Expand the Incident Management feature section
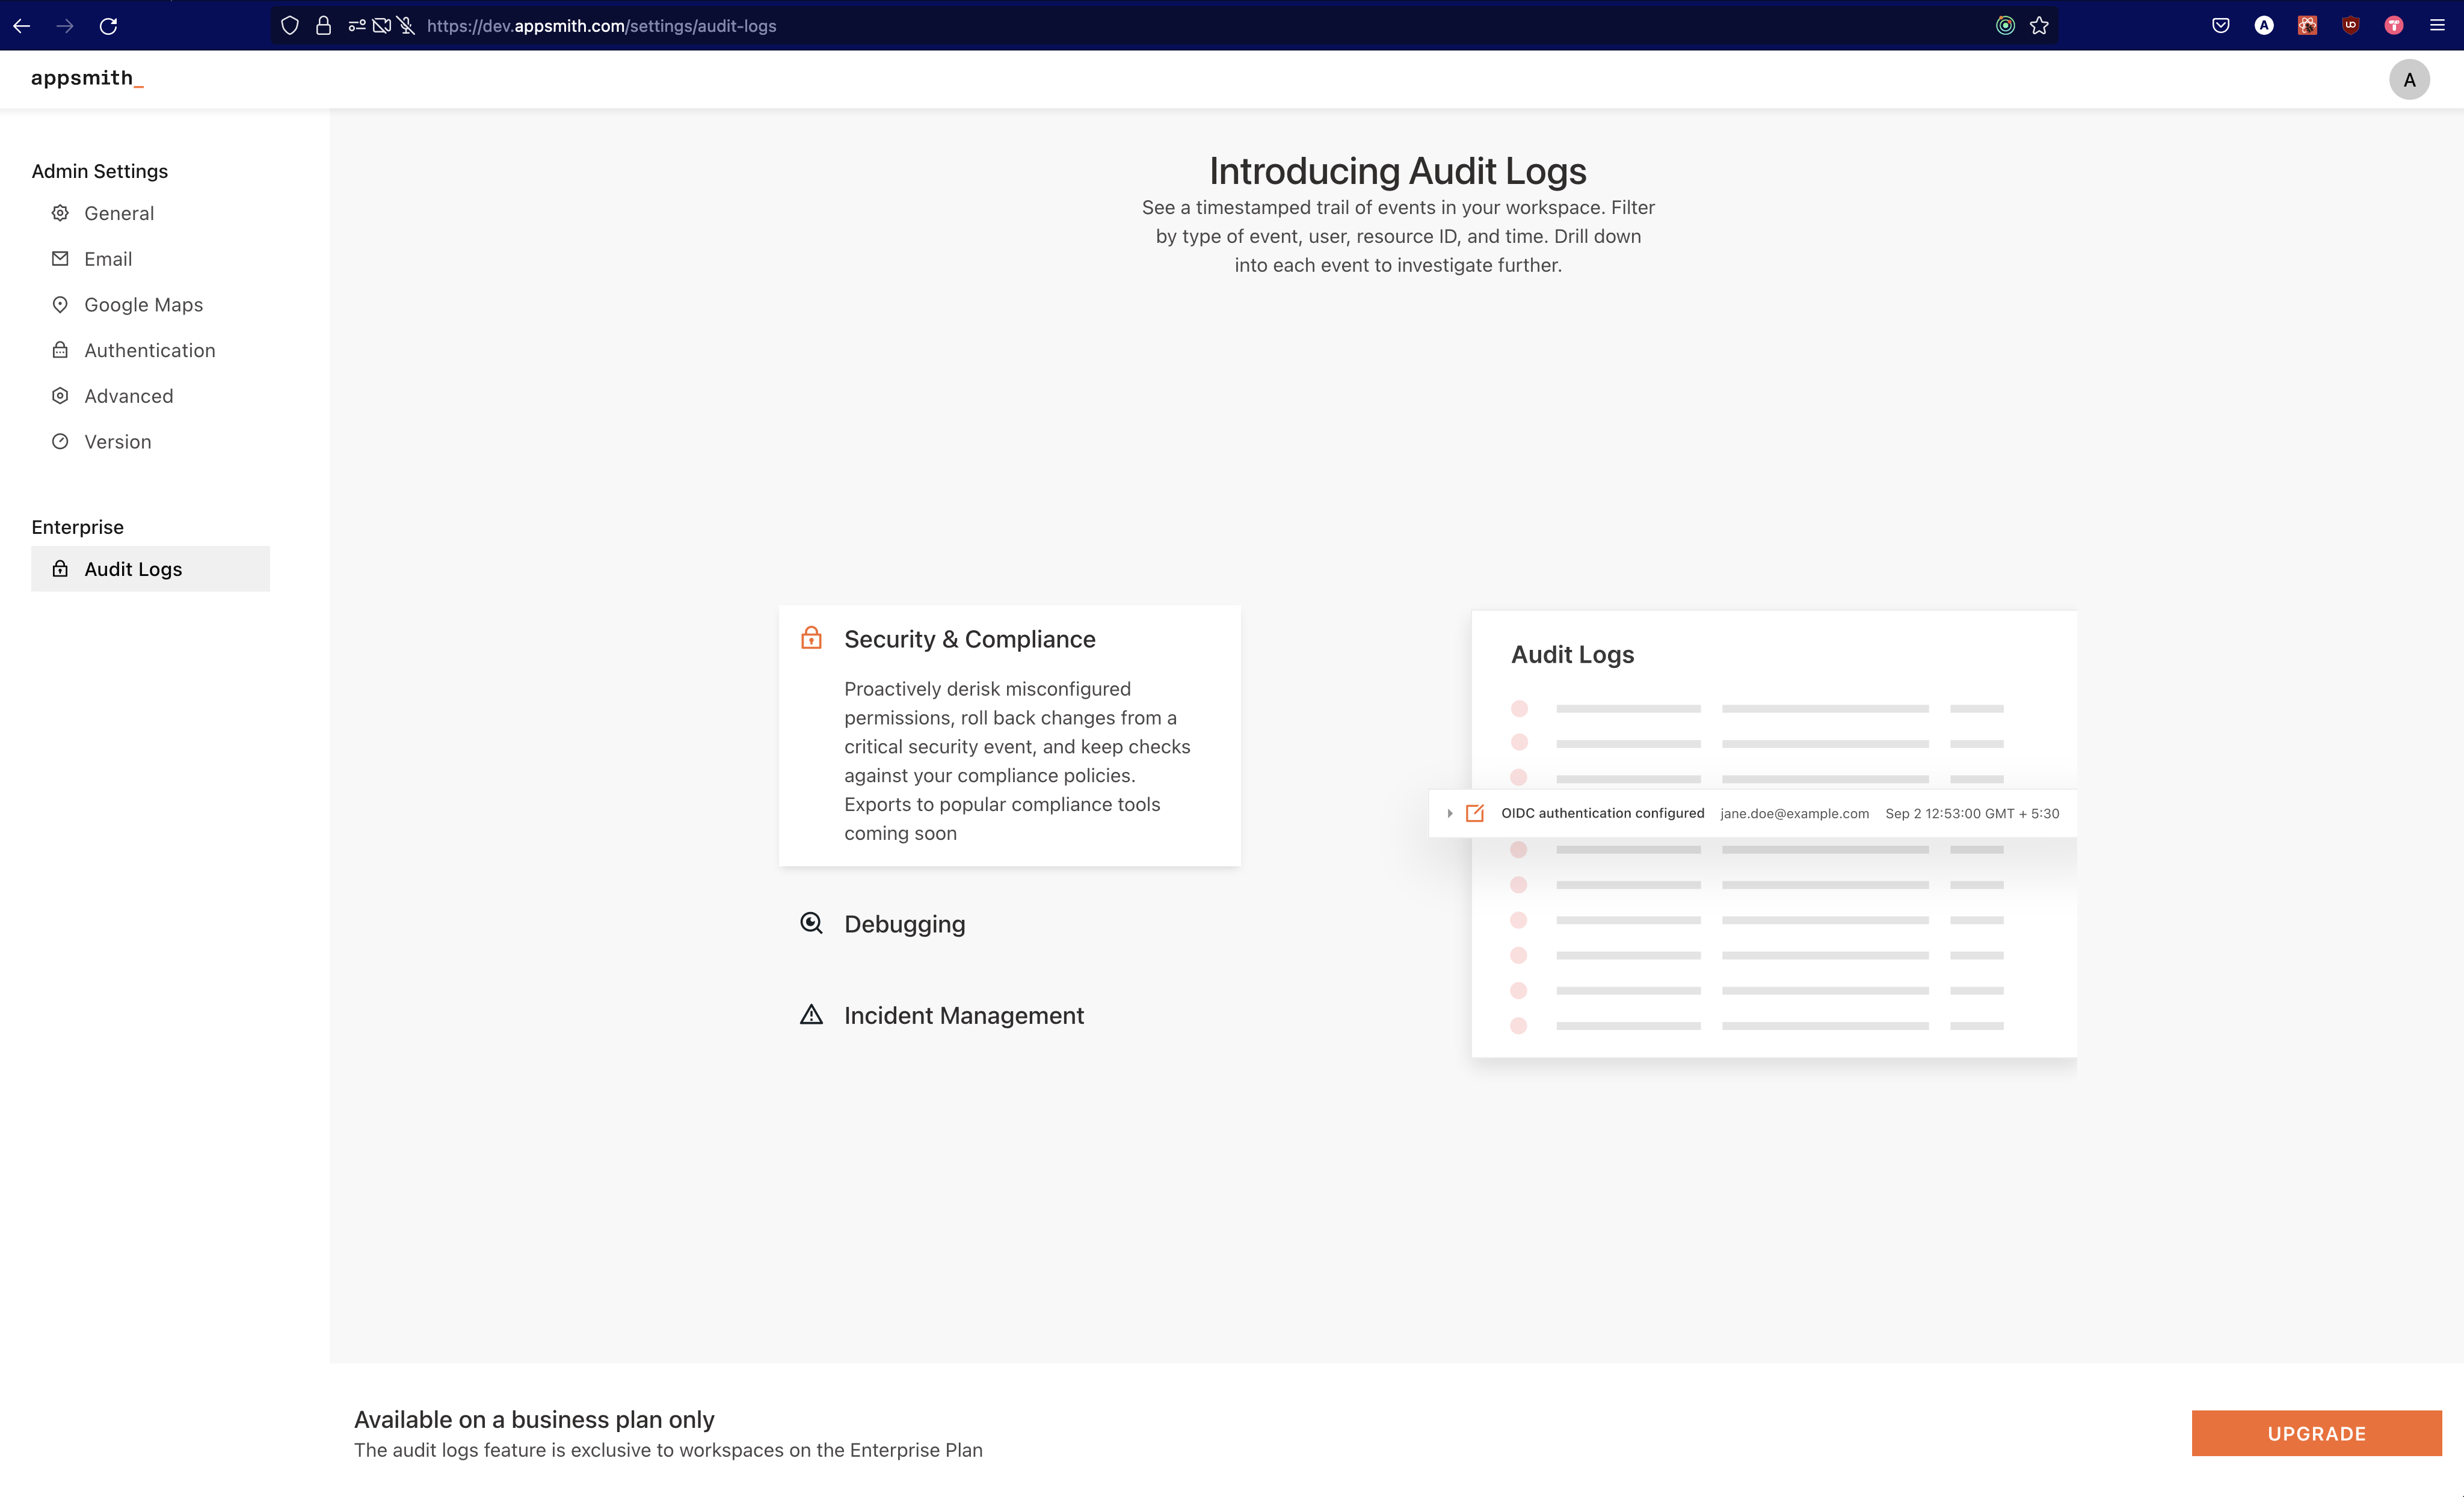 (963, 1015)
